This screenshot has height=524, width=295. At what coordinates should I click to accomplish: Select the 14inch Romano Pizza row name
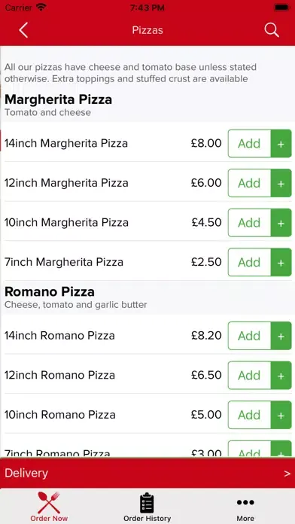(x=59, y=336)
